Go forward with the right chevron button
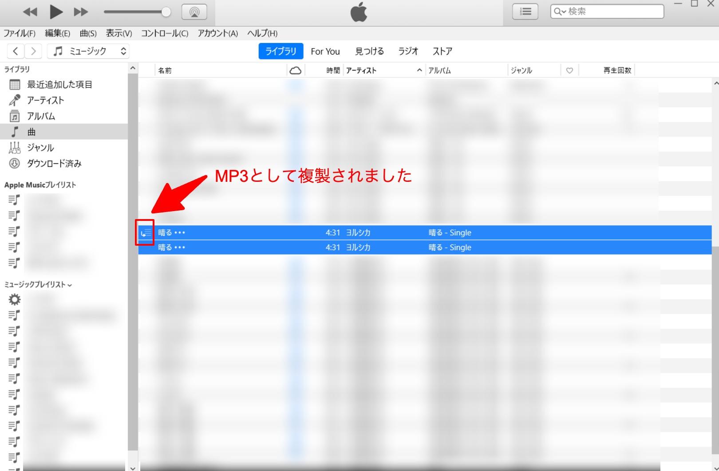Screen dimensions: 719x471 (x=33, y=51)
